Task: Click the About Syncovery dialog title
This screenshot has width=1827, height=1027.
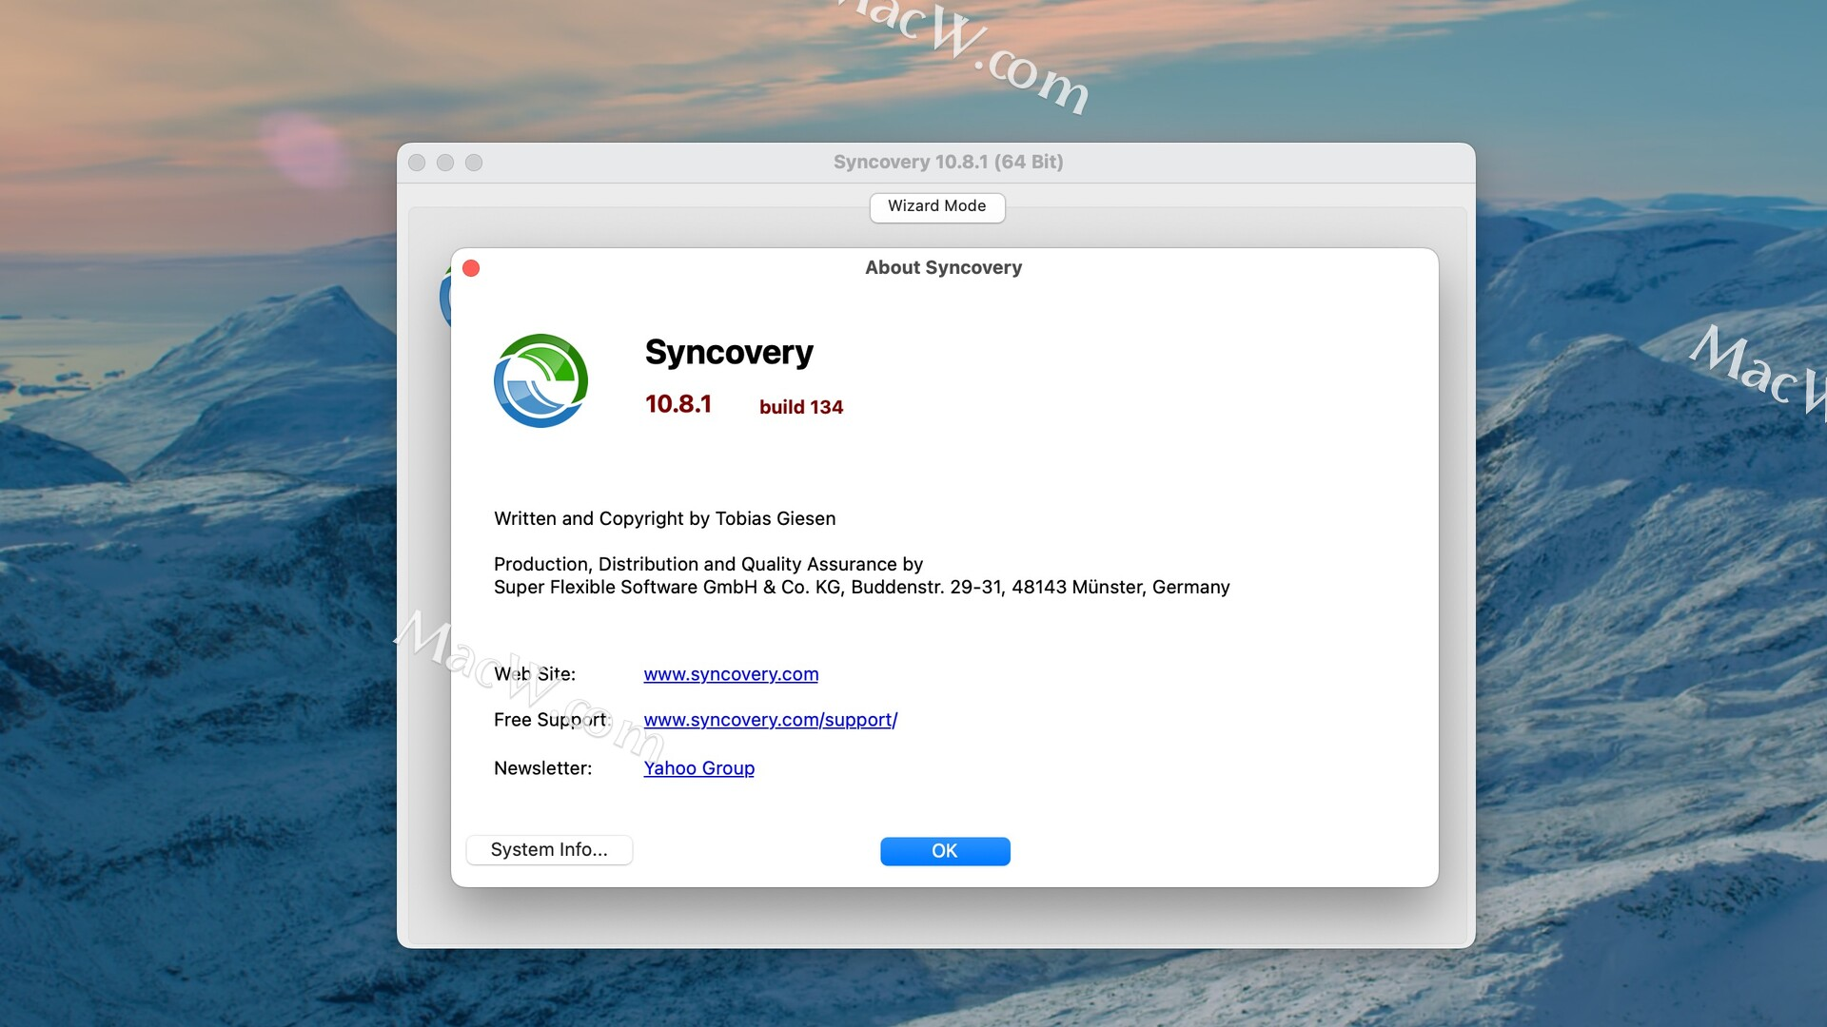Action: click(x=944, y=267)
